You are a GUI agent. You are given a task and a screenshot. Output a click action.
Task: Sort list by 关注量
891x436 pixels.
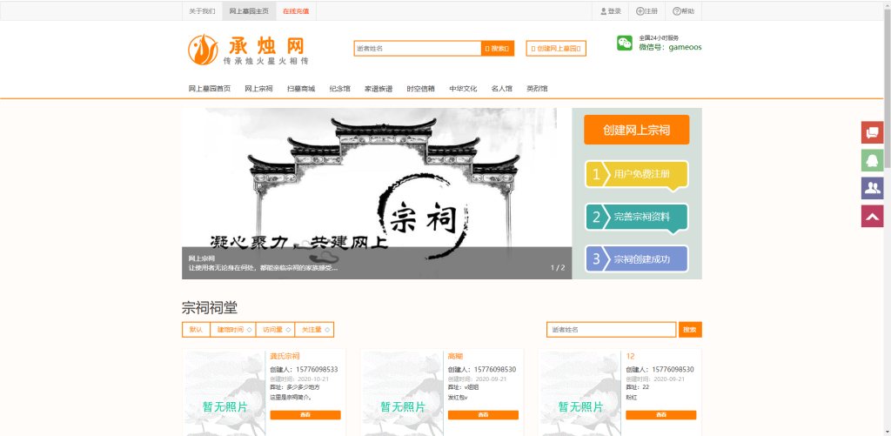coord(314,330)
